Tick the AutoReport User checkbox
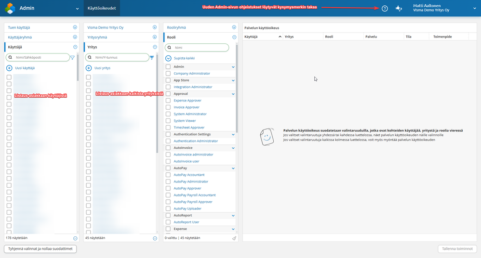 click(x=168, y=222)
